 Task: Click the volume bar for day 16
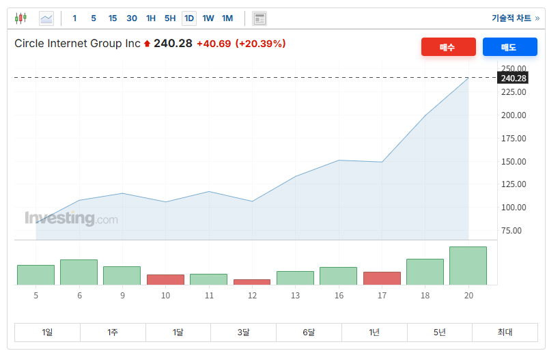coord(339,276)
